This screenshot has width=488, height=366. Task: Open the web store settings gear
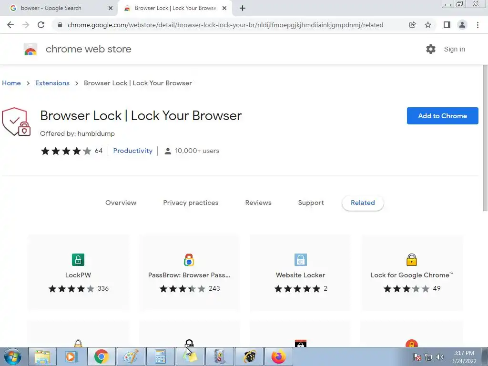431,49
